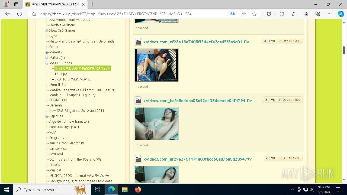The height and width of the screenshot is (195, 347).
Task: View site information lock icon
Action: pyautogui.click(x=34, y=14)
